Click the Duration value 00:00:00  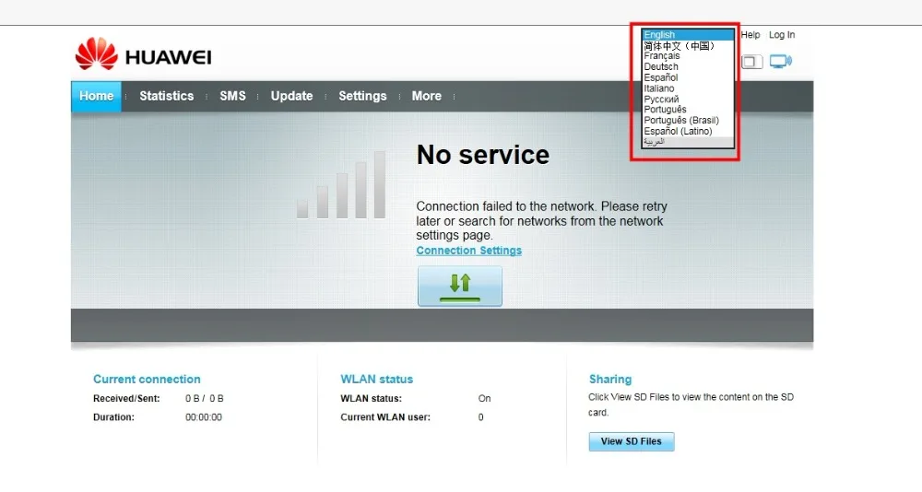(x=204, y=417)
